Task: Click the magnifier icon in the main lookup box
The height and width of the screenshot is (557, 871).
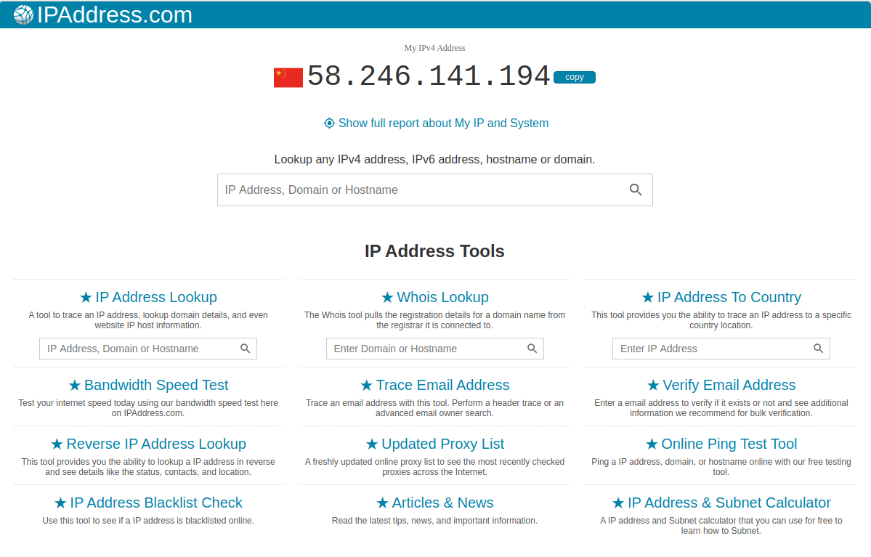Action: [x=636, y=190]
